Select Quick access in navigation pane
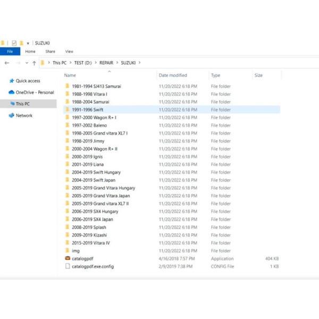Screen dimensions: 319x319 (x=28, y=81)
